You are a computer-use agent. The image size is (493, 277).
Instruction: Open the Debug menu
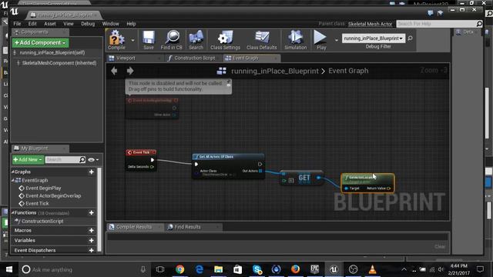click(x=88, y=24)
